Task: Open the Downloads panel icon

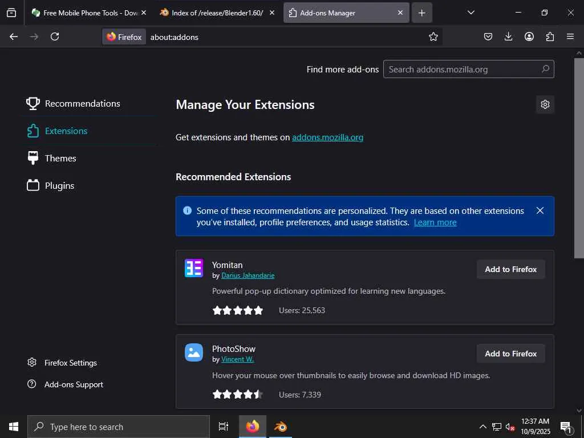Action: [508, 36]
